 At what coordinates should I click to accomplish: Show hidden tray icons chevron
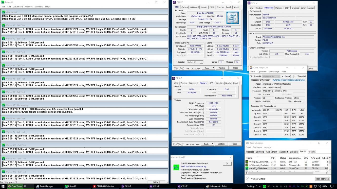coord(260,186)
